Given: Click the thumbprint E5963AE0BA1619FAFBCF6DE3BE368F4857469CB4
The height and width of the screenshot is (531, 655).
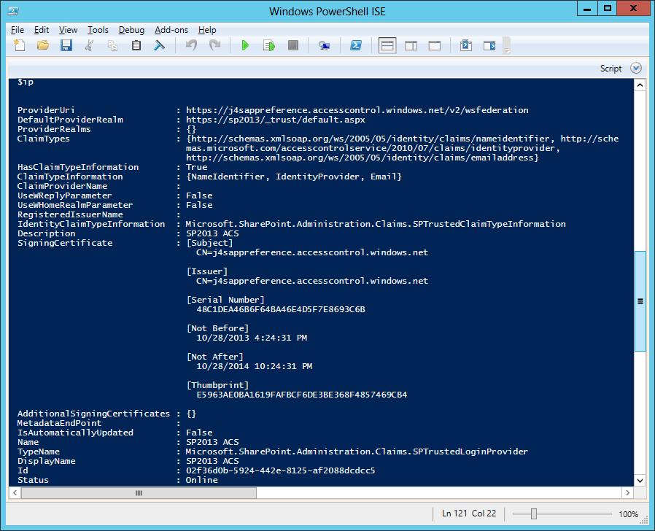Looking at the screenshot, I should click(301, 395).
